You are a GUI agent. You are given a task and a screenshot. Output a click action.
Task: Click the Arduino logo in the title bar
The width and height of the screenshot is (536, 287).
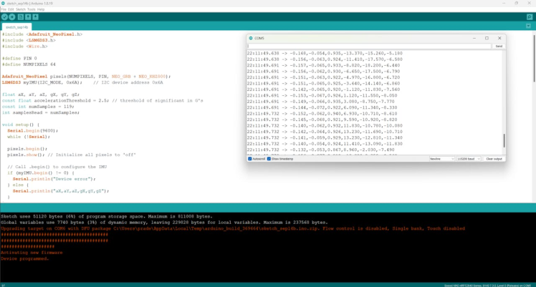3,3
